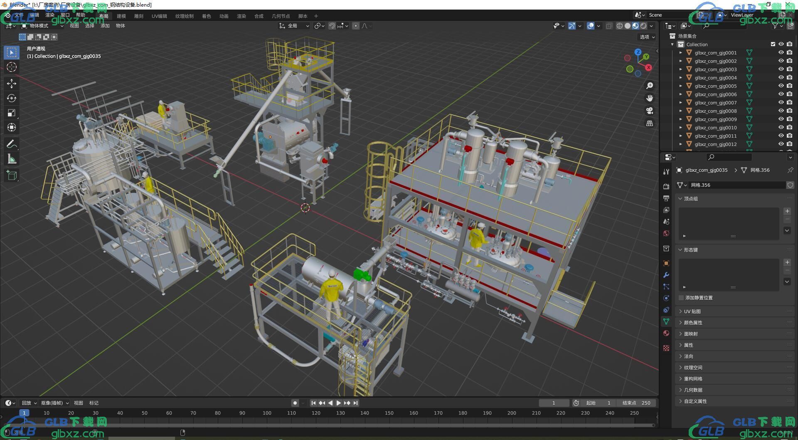798x440 pixels.
Task: Select the Rotate tool
Action: pos(12,98)
